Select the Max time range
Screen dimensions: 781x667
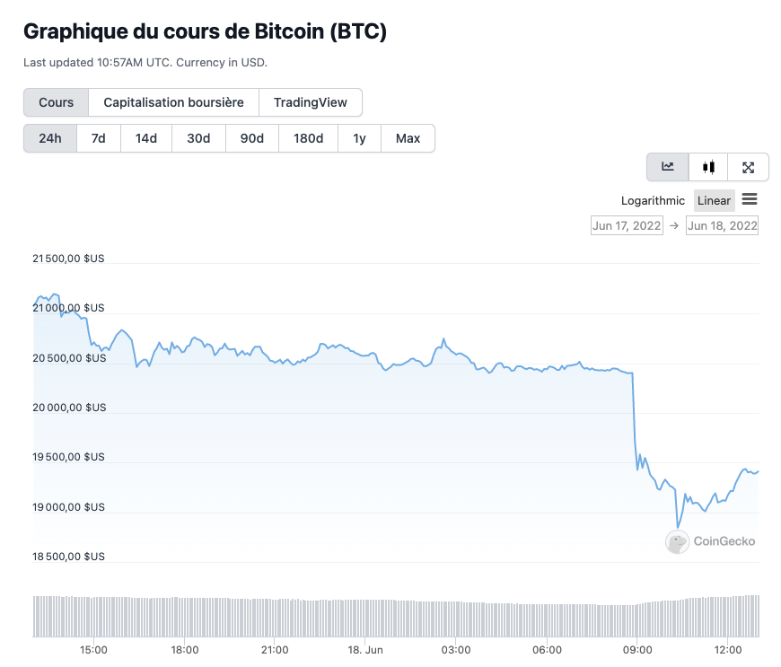pos(408,138)
